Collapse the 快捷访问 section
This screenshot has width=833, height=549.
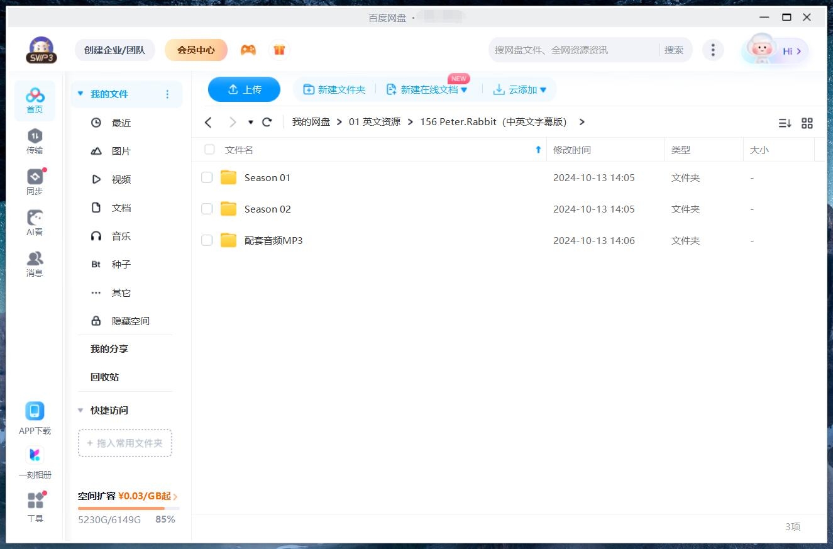click(80, 410)
